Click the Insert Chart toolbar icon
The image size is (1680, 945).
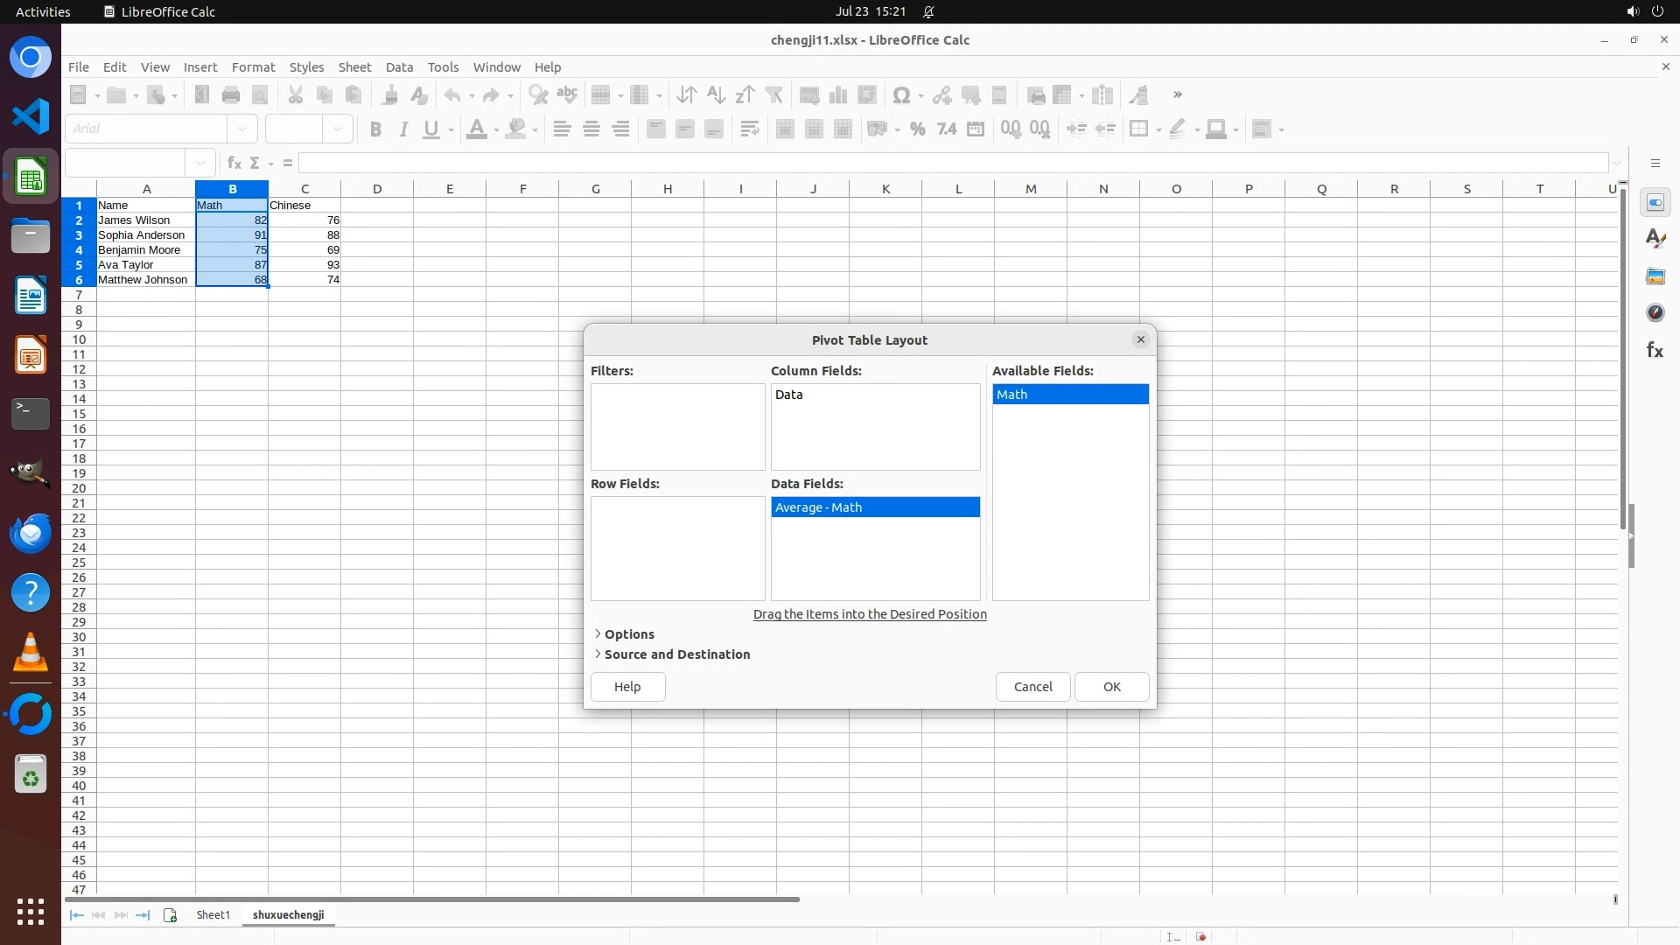tap(838, 95)
